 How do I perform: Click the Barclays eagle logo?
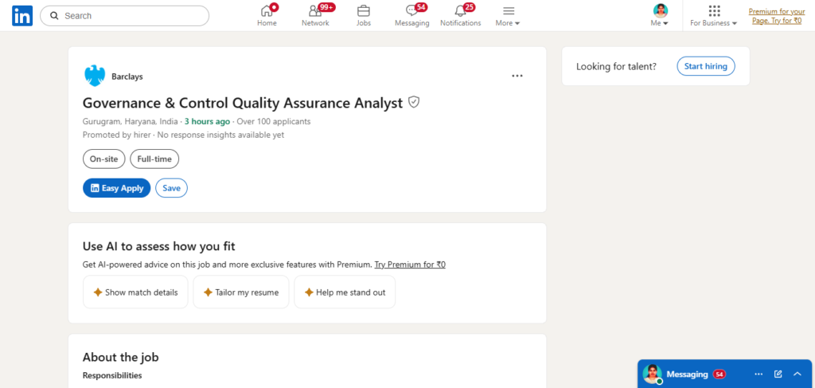coord(95,76)
